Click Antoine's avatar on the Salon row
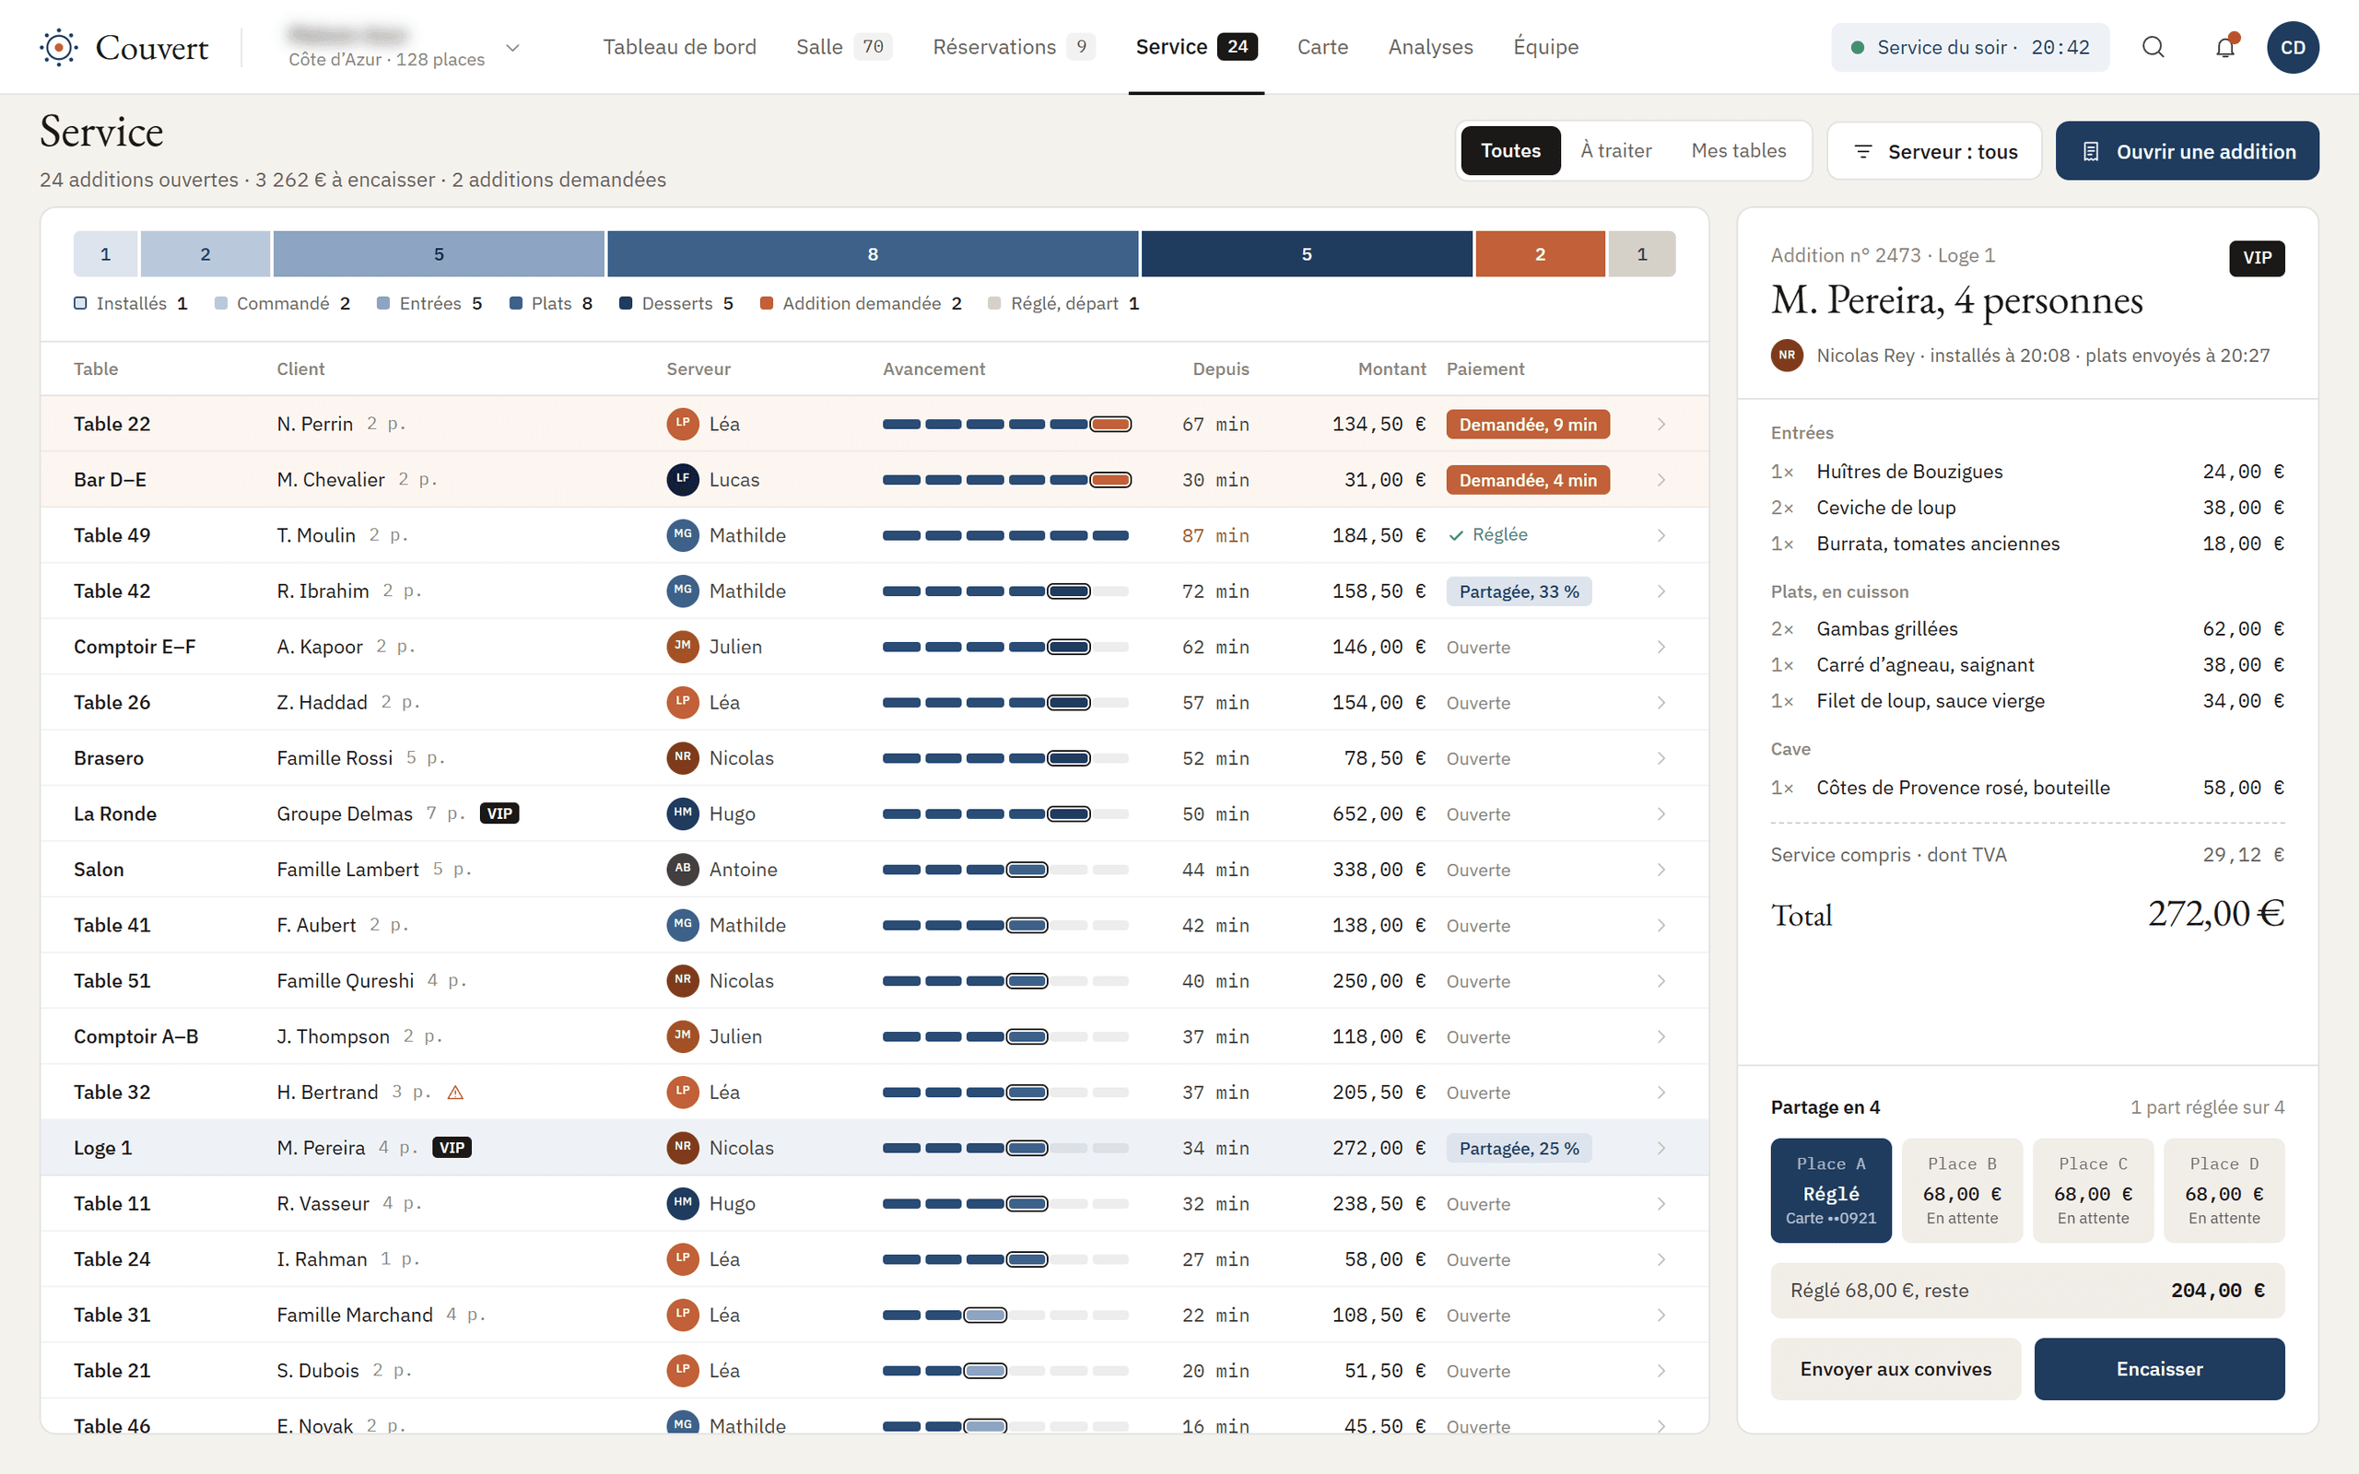Image resolution: width=2359 pixels, height=1474 pixels. click(682, 869)
